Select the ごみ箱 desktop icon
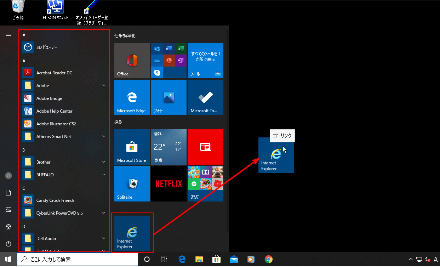 [17, 10]
